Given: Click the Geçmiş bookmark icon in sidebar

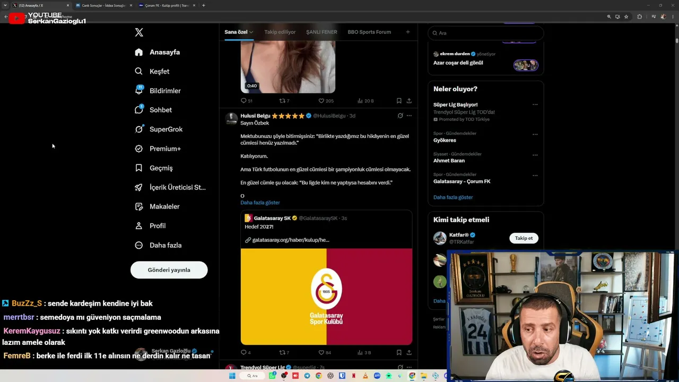Looking at the screenshot, I should tap(139, 168).
